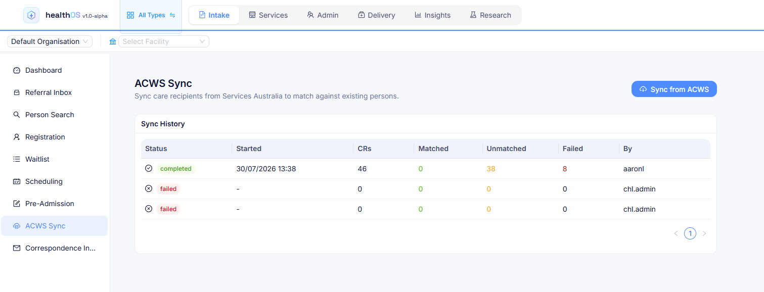This screenshot has height=292, width=764.
Task: Open the Default Organisation dropdown
Action: [x=50, y=41]
